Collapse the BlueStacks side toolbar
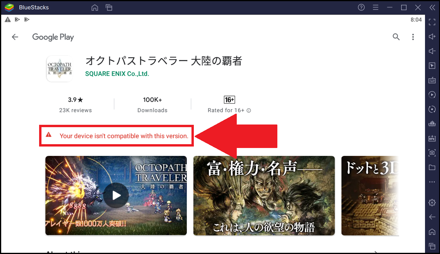This screenshot has width=440, height=254. [432, 7]
